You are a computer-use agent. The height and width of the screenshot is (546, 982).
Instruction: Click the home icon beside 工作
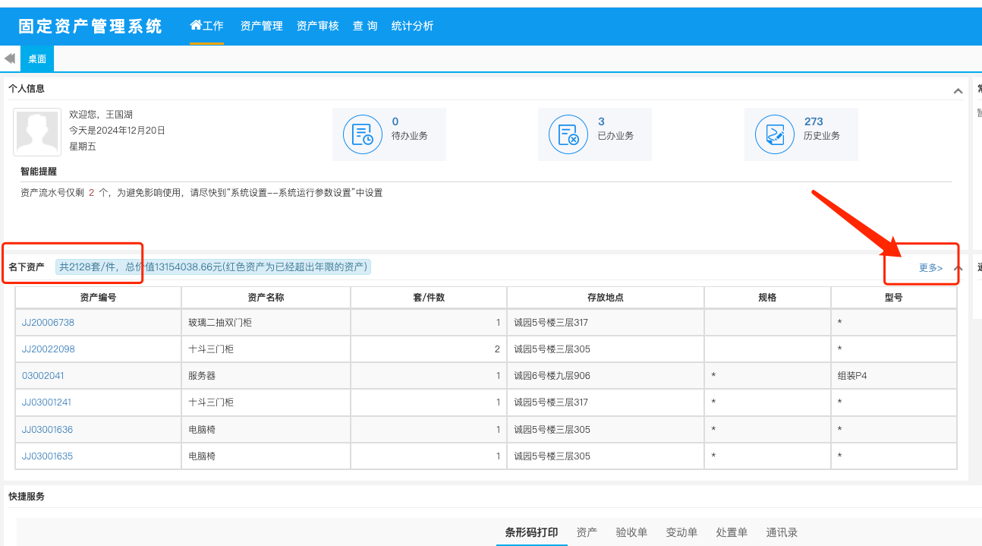pyautogui.click(x=196, y=25)
